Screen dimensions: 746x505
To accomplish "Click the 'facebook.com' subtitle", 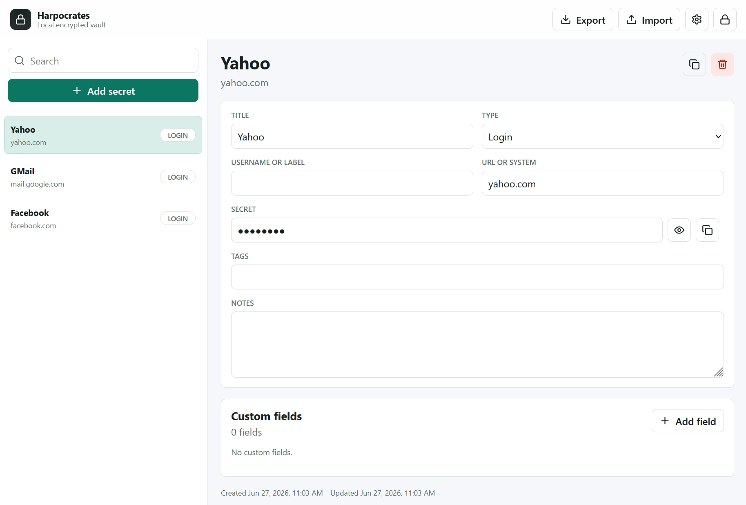I will click(33, 226).
